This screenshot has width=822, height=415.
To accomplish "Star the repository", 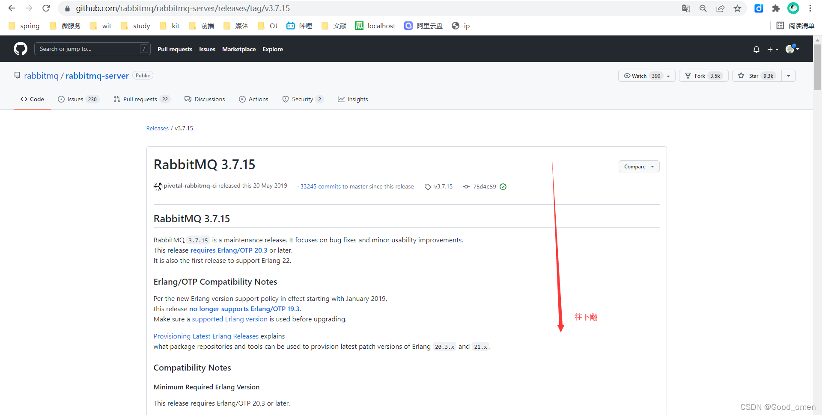I will pos(756,76).
